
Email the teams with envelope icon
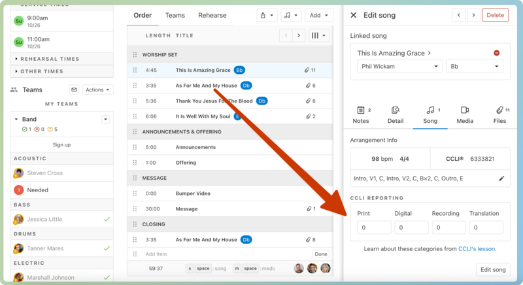pyautogui.click(x=74, y=90)
